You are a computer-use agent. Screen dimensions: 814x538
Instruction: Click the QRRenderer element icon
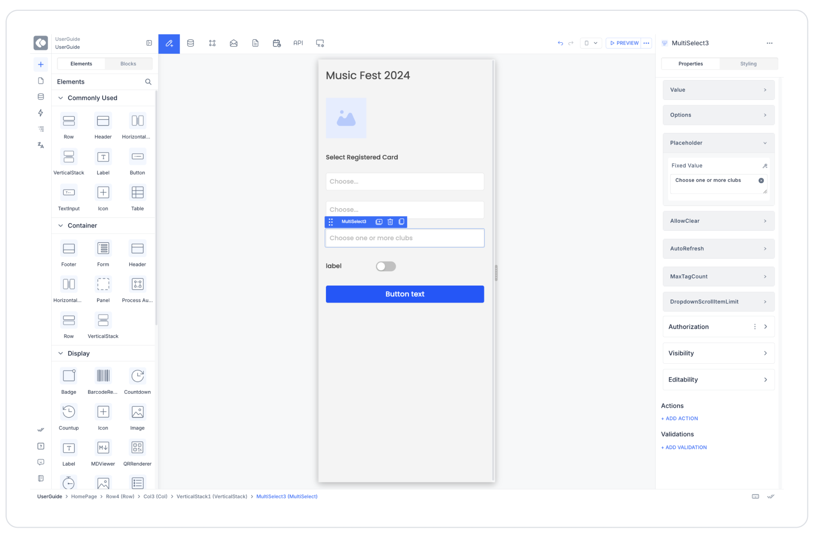[137, 448]
